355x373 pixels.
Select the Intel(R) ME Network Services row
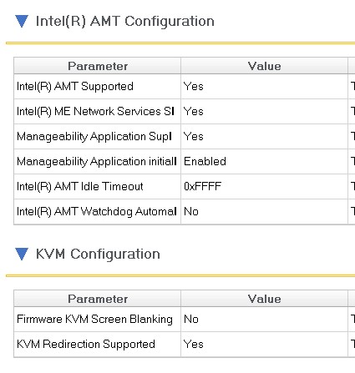(x=185, y=111)
